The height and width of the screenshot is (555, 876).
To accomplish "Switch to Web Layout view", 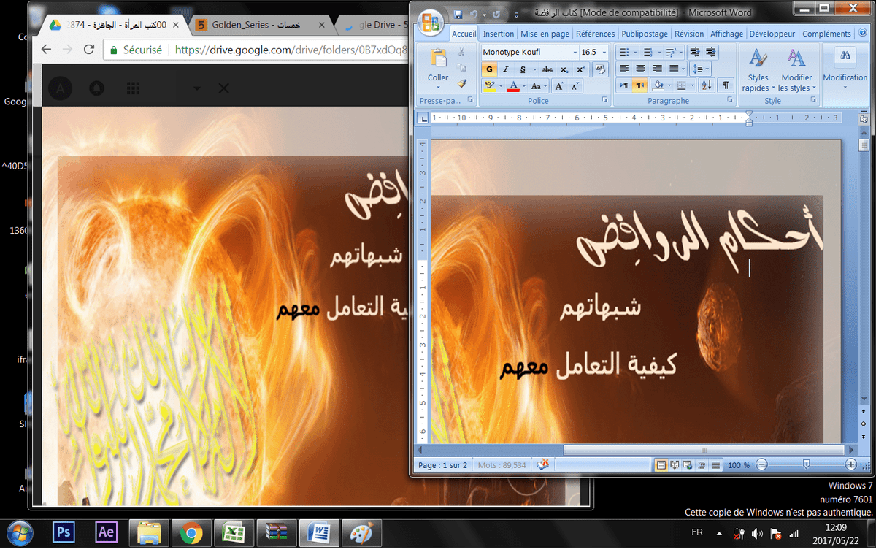I will click(688, 465).
